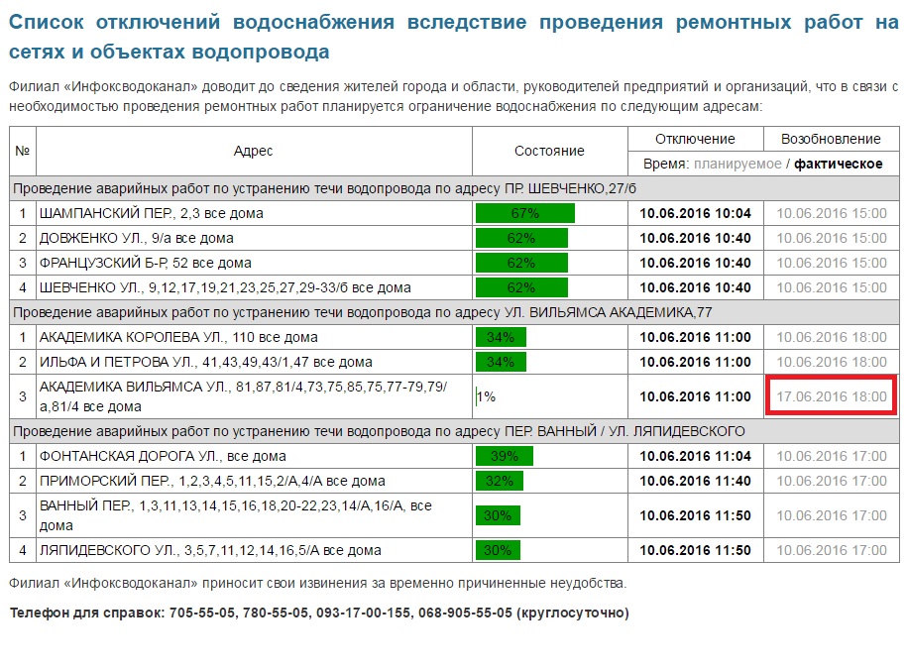The width and height of the screenshot is (907, 670).
Task: Click the 39% progress bar for Фонтанская Дорога
Action: pyautogui.click(x=505, y=456)
